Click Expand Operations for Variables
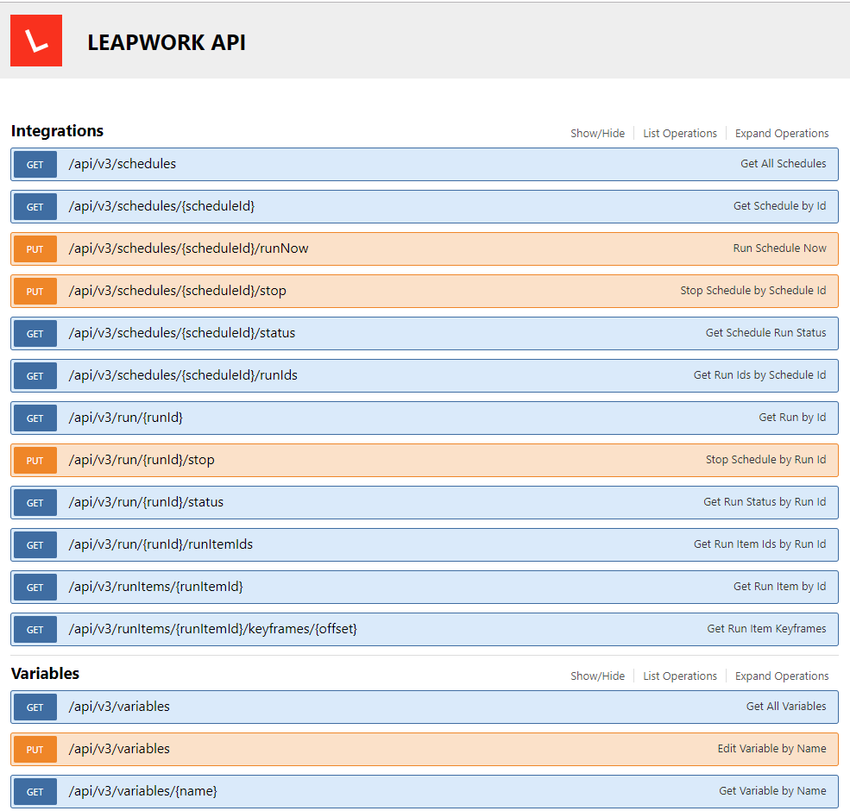This screenshot has width=850, height=811. 781,676
